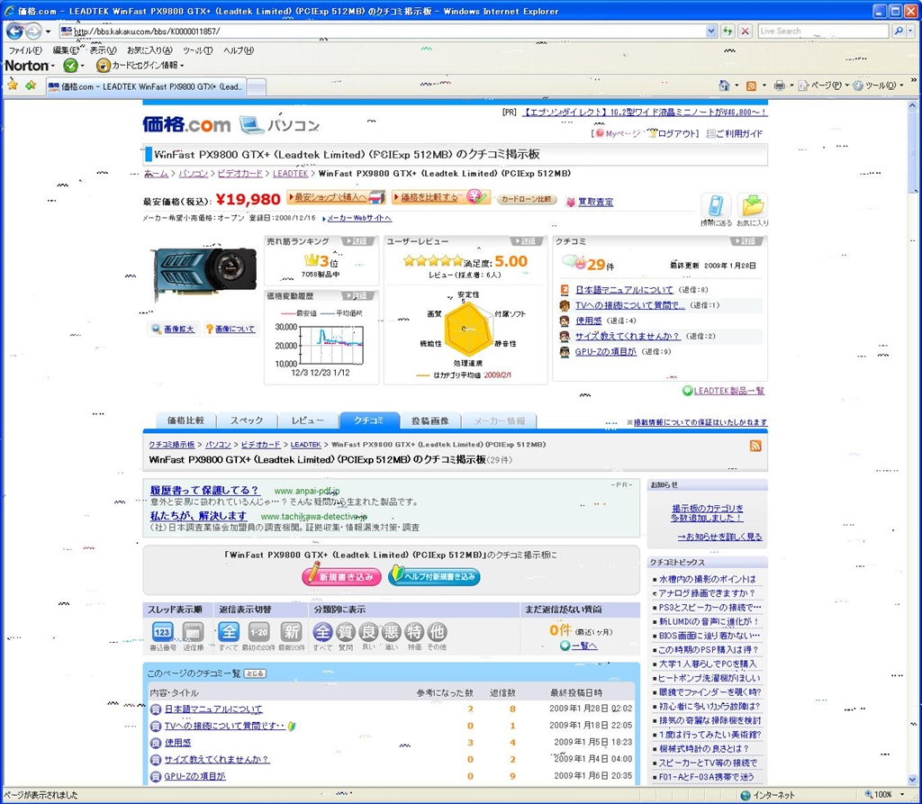Click the IE Back navigation button

[14, 32]
